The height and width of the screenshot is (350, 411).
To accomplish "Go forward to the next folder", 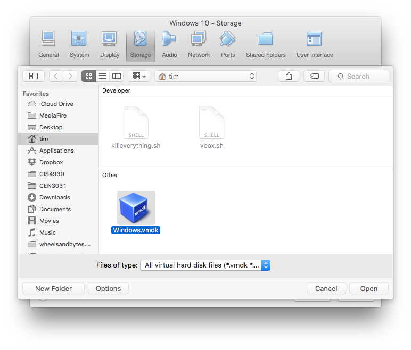I will 70,76.
